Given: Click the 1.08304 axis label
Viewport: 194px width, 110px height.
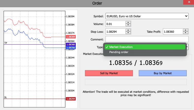Looking at the screenshot, I should [x=70, y=91].
